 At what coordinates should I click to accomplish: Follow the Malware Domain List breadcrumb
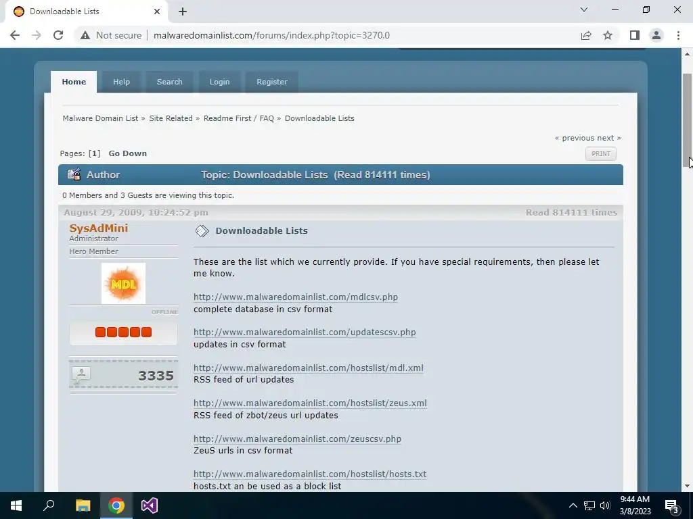100,118
